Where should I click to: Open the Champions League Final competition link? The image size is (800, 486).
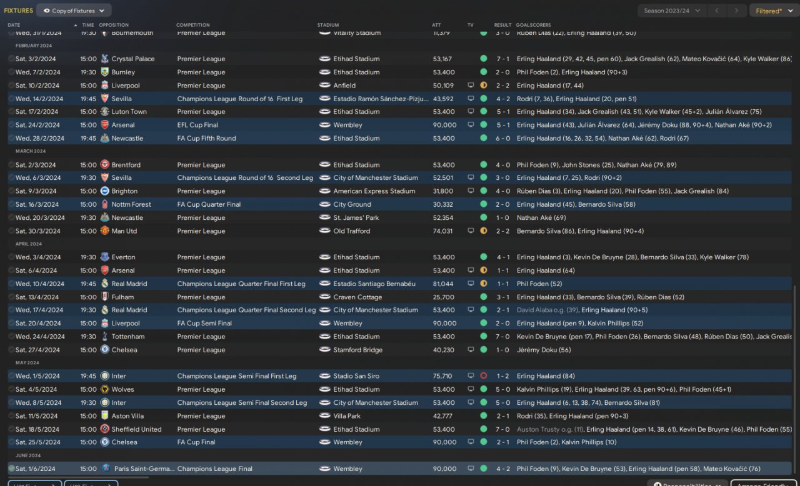click(x=214, y=469)
